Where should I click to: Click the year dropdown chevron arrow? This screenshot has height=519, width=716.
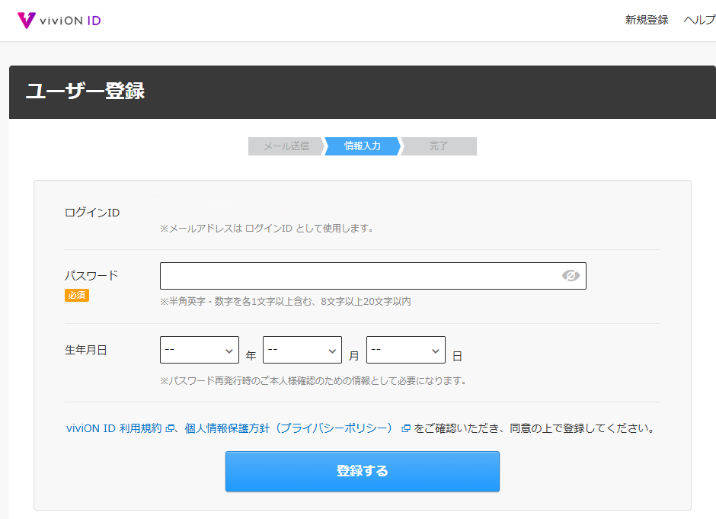(229, 351)
